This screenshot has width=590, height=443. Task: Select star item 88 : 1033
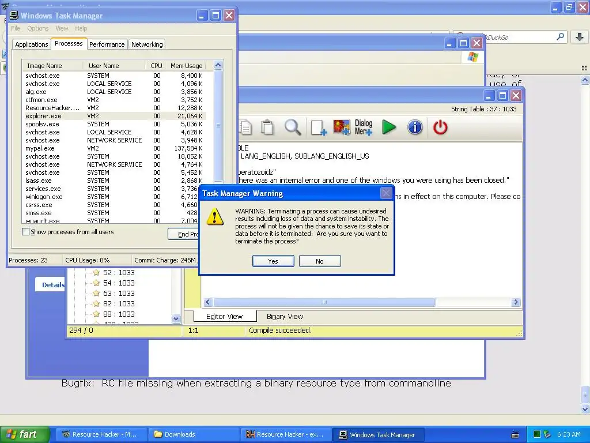click(114, 314)
